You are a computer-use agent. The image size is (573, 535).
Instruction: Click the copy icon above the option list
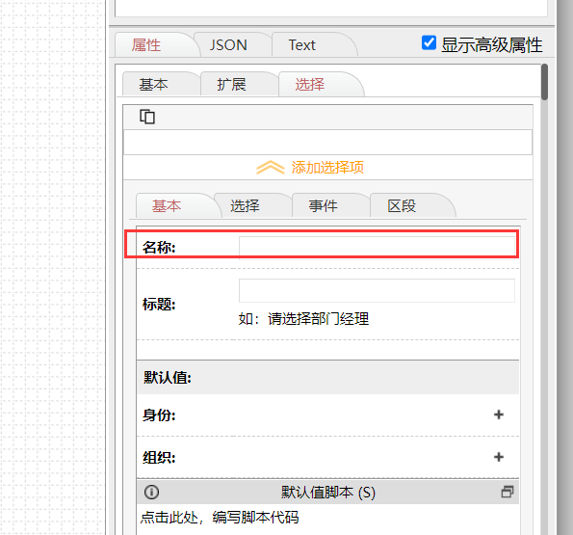(x=147, y=117)
